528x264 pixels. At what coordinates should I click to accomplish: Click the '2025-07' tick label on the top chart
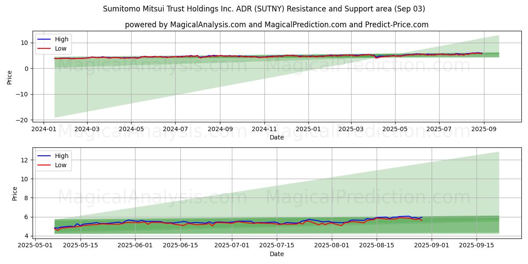(x=439, y=129)
